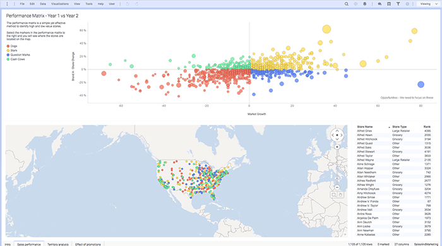Expand the Viewing mode dropdown
Screen dimensions: 442x246
click(429, 4)
